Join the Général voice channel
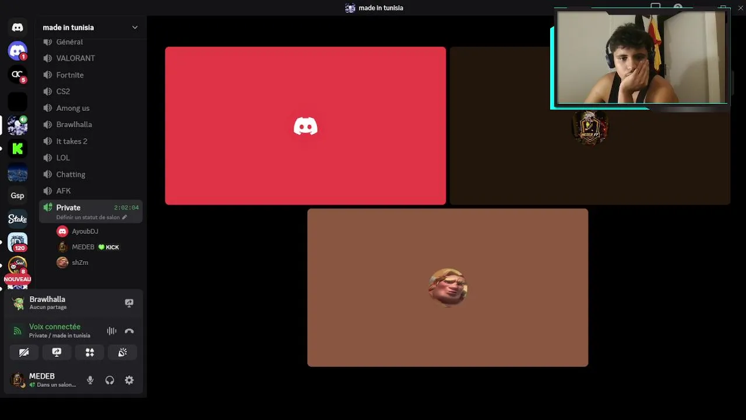This screenshot has height=420, width=746. click(x=90, y=42)
